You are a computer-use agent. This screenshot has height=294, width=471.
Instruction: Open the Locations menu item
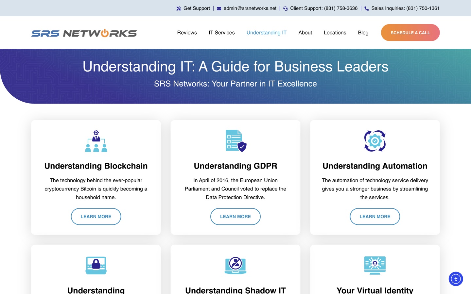[x=335, y=33]
